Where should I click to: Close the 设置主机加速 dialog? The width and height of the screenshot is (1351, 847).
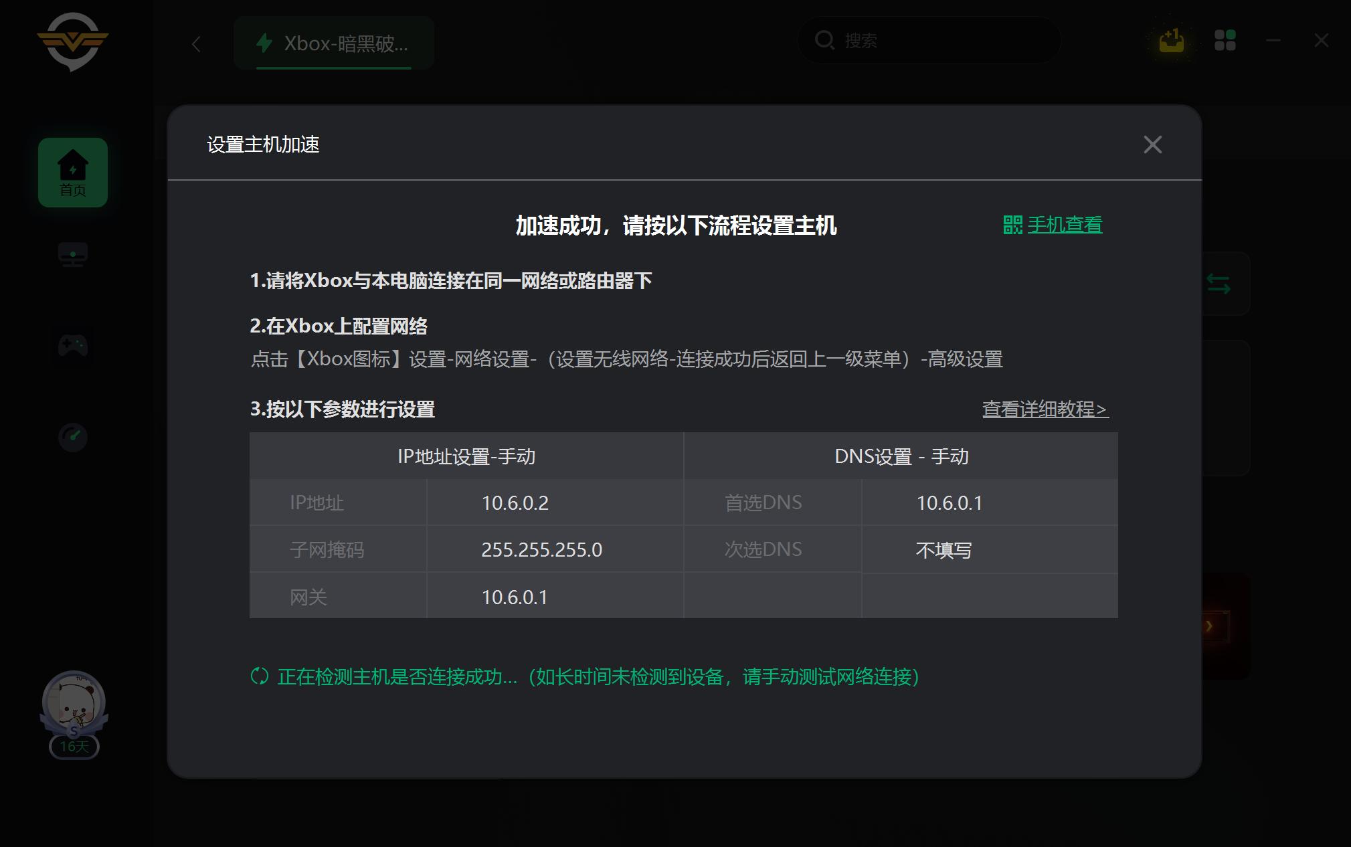click(1152, 145)
